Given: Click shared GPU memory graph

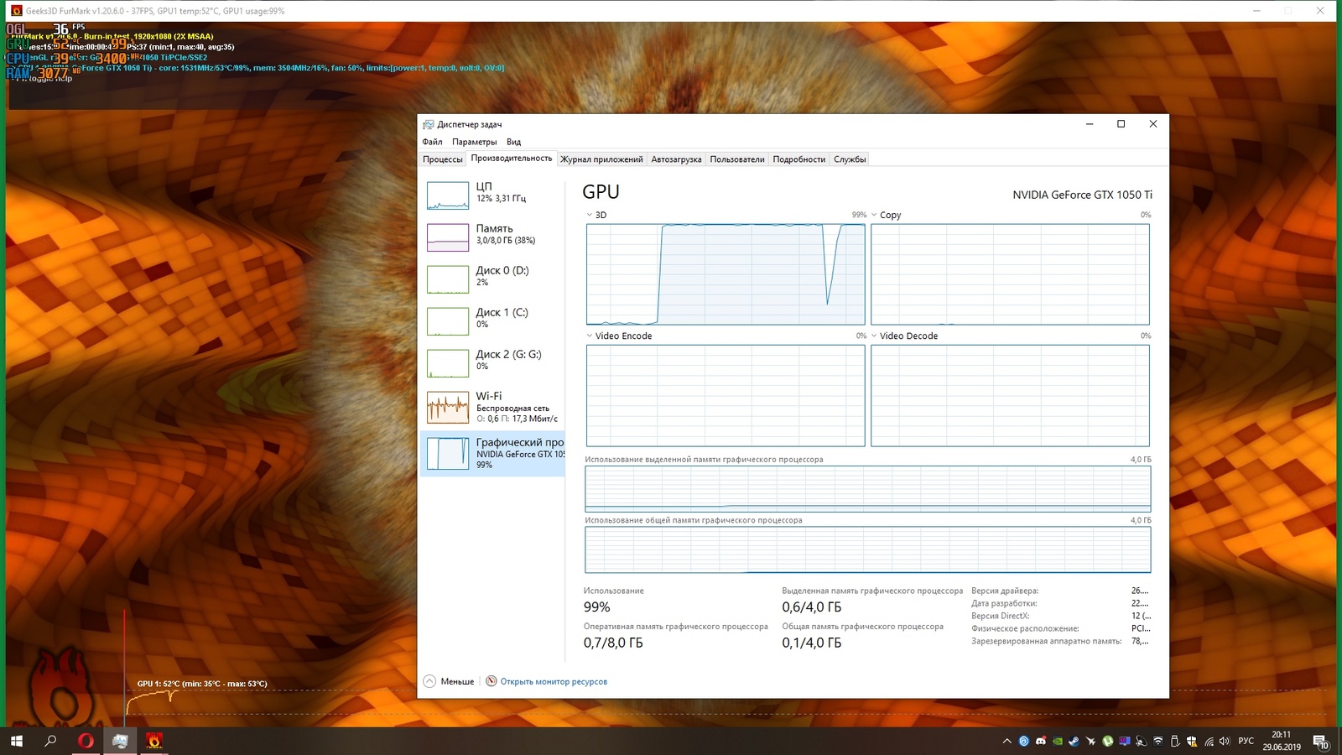Looking at the screenshot, I should [868, 550].
